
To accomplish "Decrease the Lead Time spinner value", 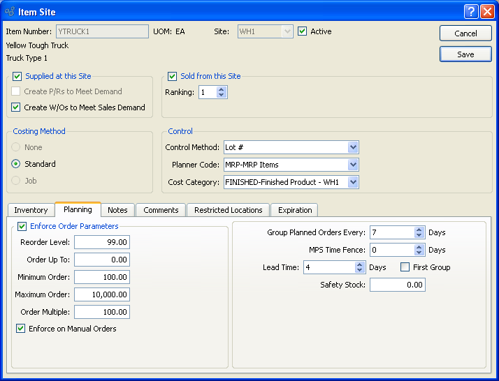I will (360, 270).
